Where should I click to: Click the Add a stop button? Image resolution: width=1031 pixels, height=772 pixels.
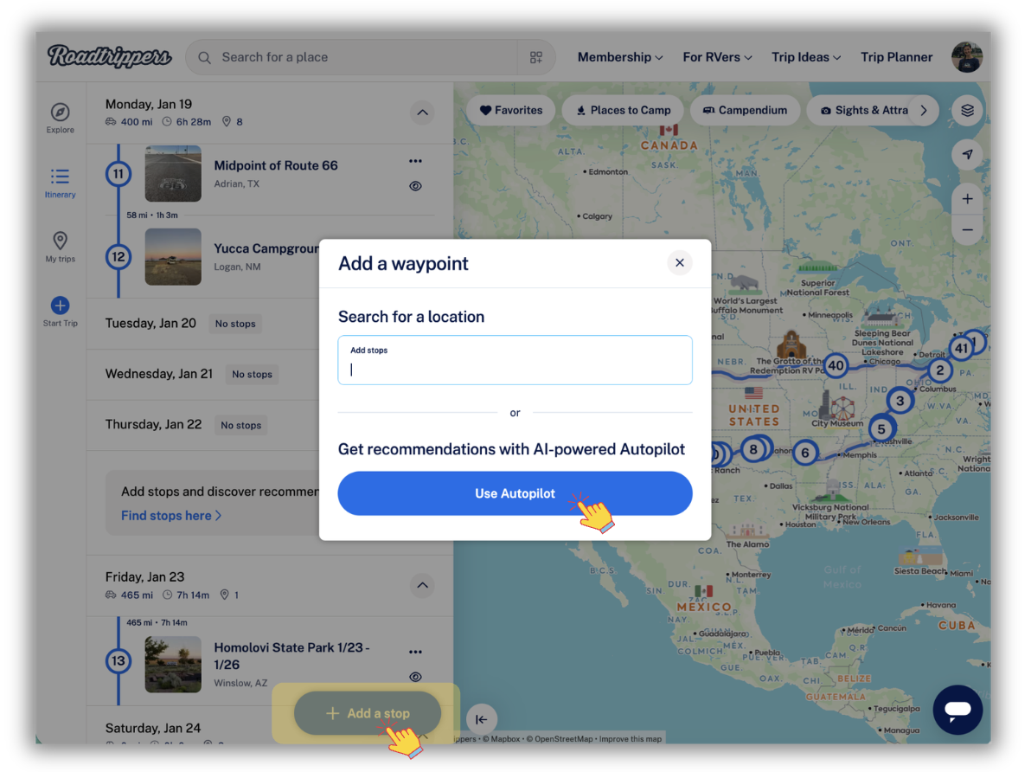pyautogui.click(x=368, y=713)
